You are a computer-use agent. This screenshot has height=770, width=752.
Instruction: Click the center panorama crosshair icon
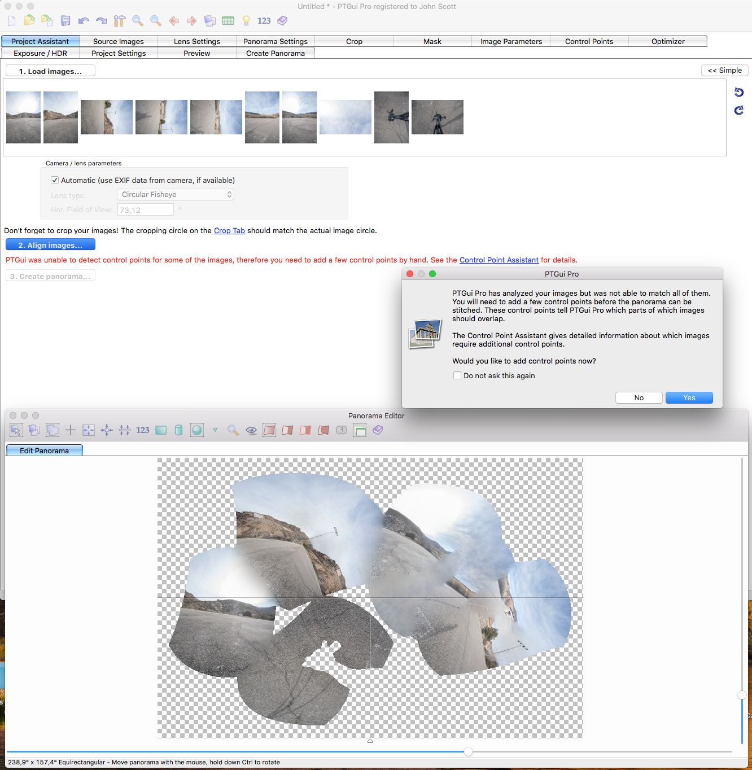click(71, 430)
